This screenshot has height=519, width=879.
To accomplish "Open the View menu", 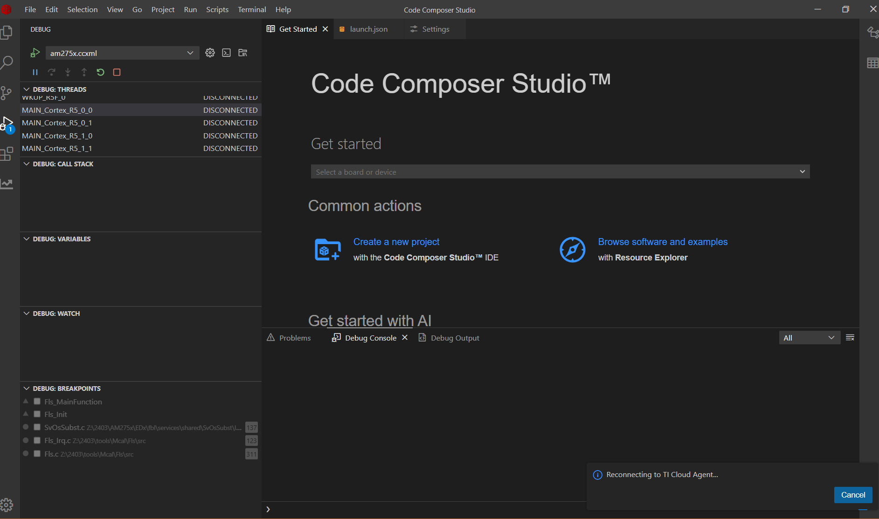I will tap(115, 9).
